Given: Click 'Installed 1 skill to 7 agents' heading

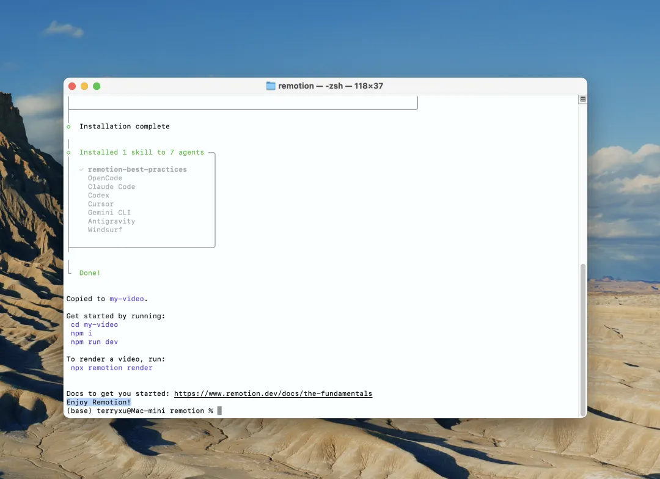Looking at the screenshot, I should click(x=142, y=152).
